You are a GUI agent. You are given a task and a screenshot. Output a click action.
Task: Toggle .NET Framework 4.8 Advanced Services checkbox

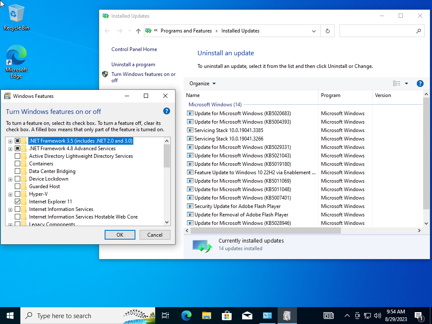click(x=17, y=148)
